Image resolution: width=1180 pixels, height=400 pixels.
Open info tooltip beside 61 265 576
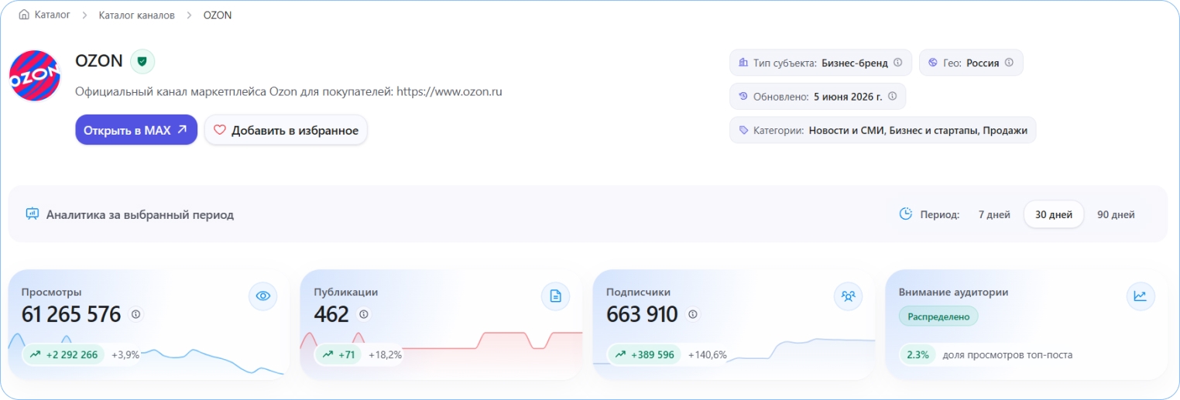tap(136, 314)
